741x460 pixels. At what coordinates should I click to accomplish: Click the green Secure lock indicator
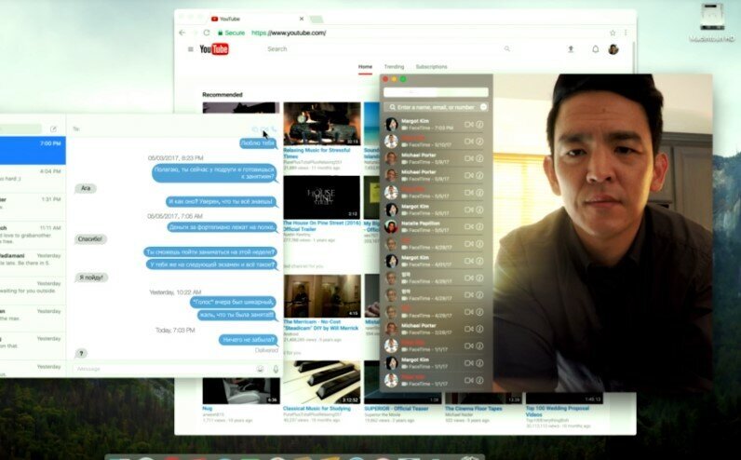point(231,33)
